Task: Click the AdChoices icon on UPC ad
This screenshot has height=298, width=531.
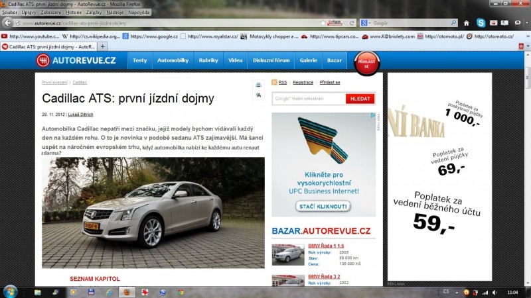Action: (x=373, y=115)
